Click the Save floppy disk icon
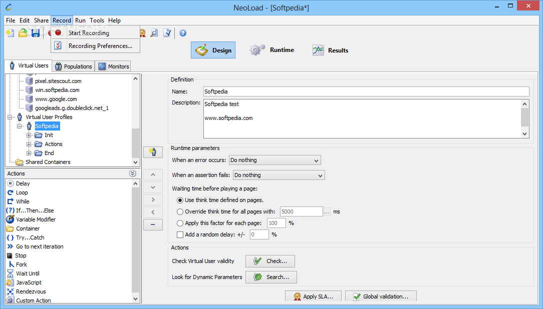This screenshot has height=309, width=543. tap(36, 33)
